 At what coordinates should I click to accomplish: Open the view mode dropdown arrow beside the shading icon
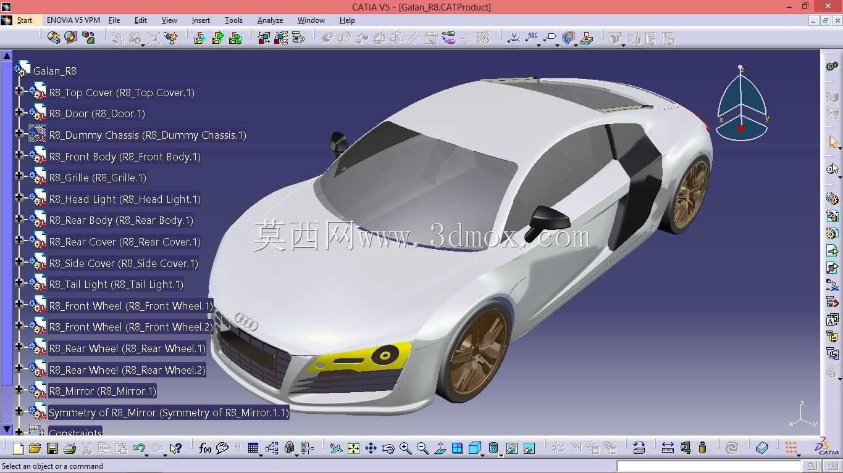click(x=501, y=454)
